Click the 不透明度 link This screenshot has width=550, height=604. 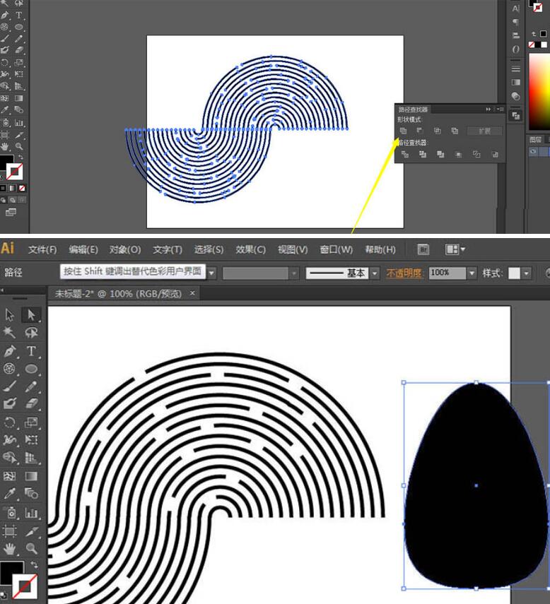point(404,273)
